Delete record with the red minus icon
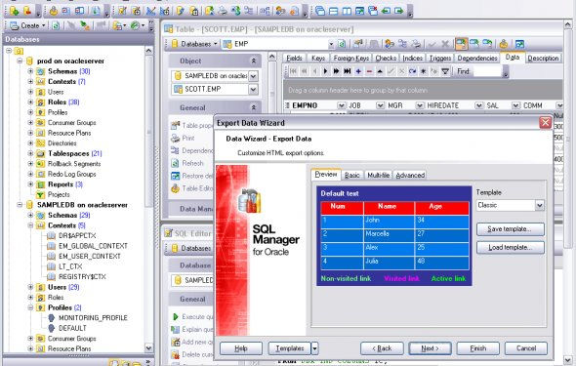Image resolution: width=576 pixels, height=366 pixels. pos(369,71)
